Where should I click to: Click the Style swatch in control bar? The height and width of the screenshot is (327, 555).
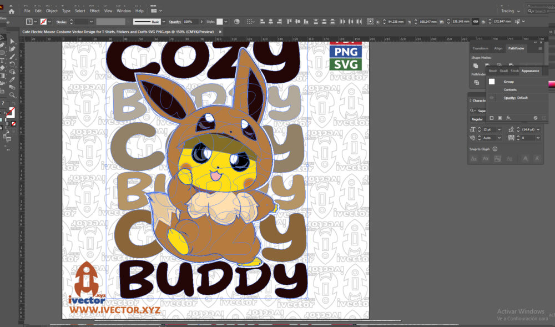[220, 22]
